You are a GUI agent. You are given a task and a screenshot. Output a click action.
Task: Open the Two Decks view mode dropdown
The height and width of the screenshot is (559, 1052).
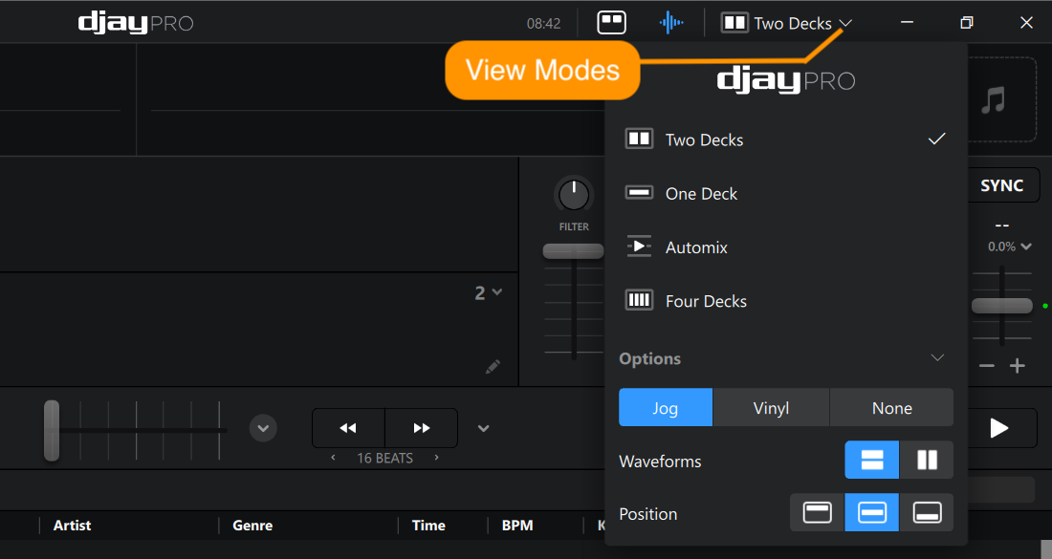click(x=787, y=23)
